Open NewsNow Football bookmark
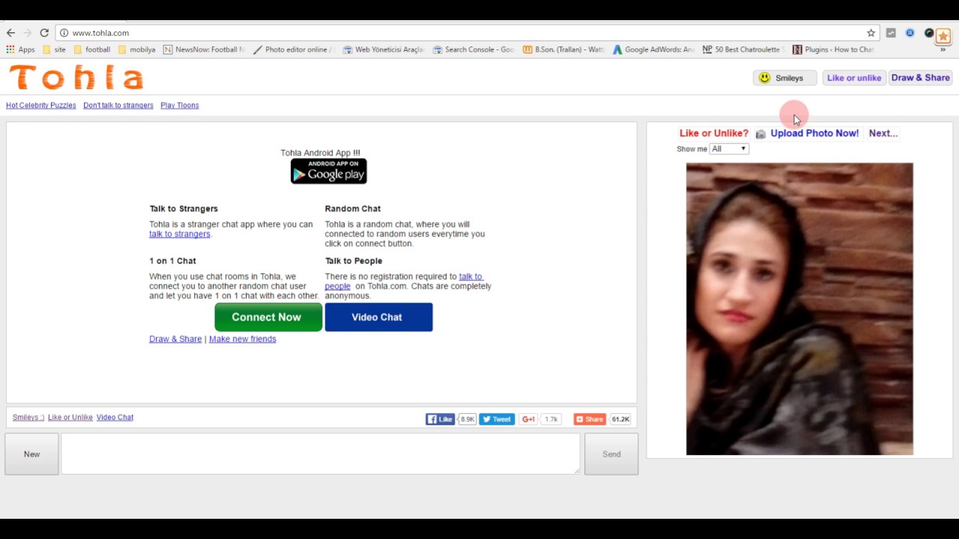The image size is (959, 539). tap(204, 49)
